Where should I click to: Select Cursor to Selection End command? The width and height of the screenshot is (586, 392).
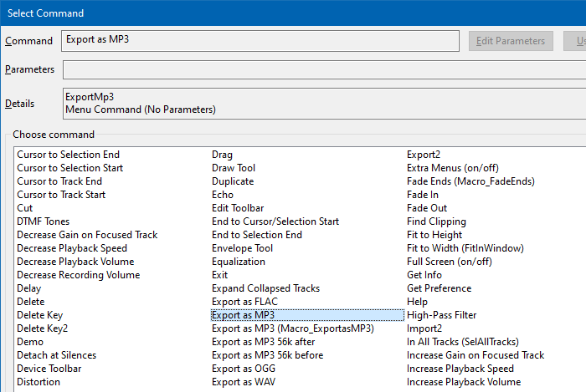click(69, 155)
